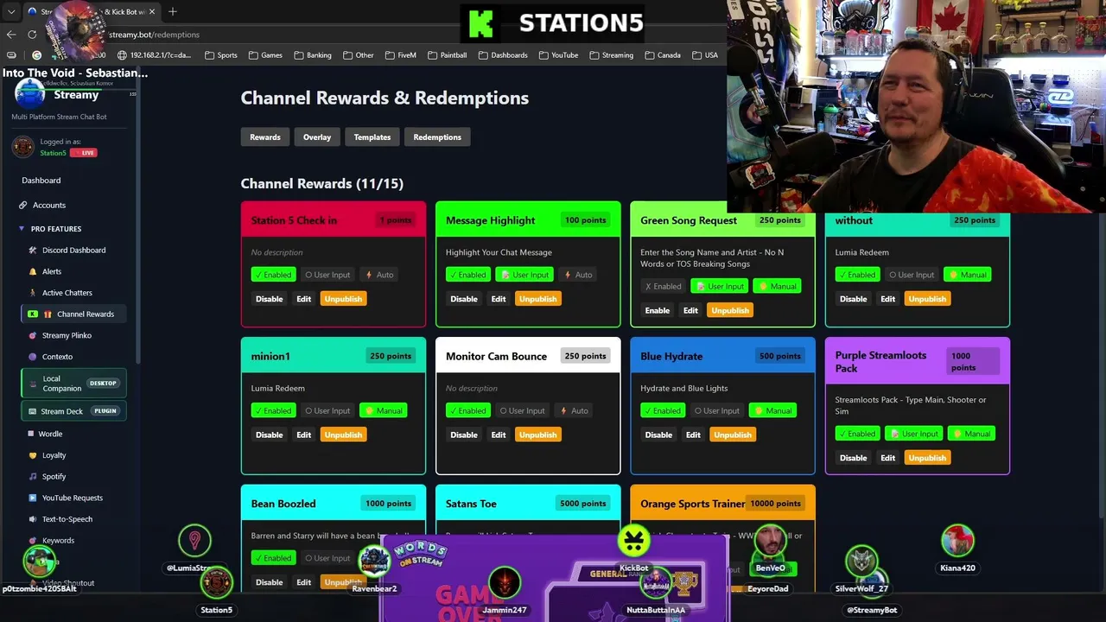This screenshot has width=1106, height=622.
Task: Open the Google bookmark icon
Action: 36,55
